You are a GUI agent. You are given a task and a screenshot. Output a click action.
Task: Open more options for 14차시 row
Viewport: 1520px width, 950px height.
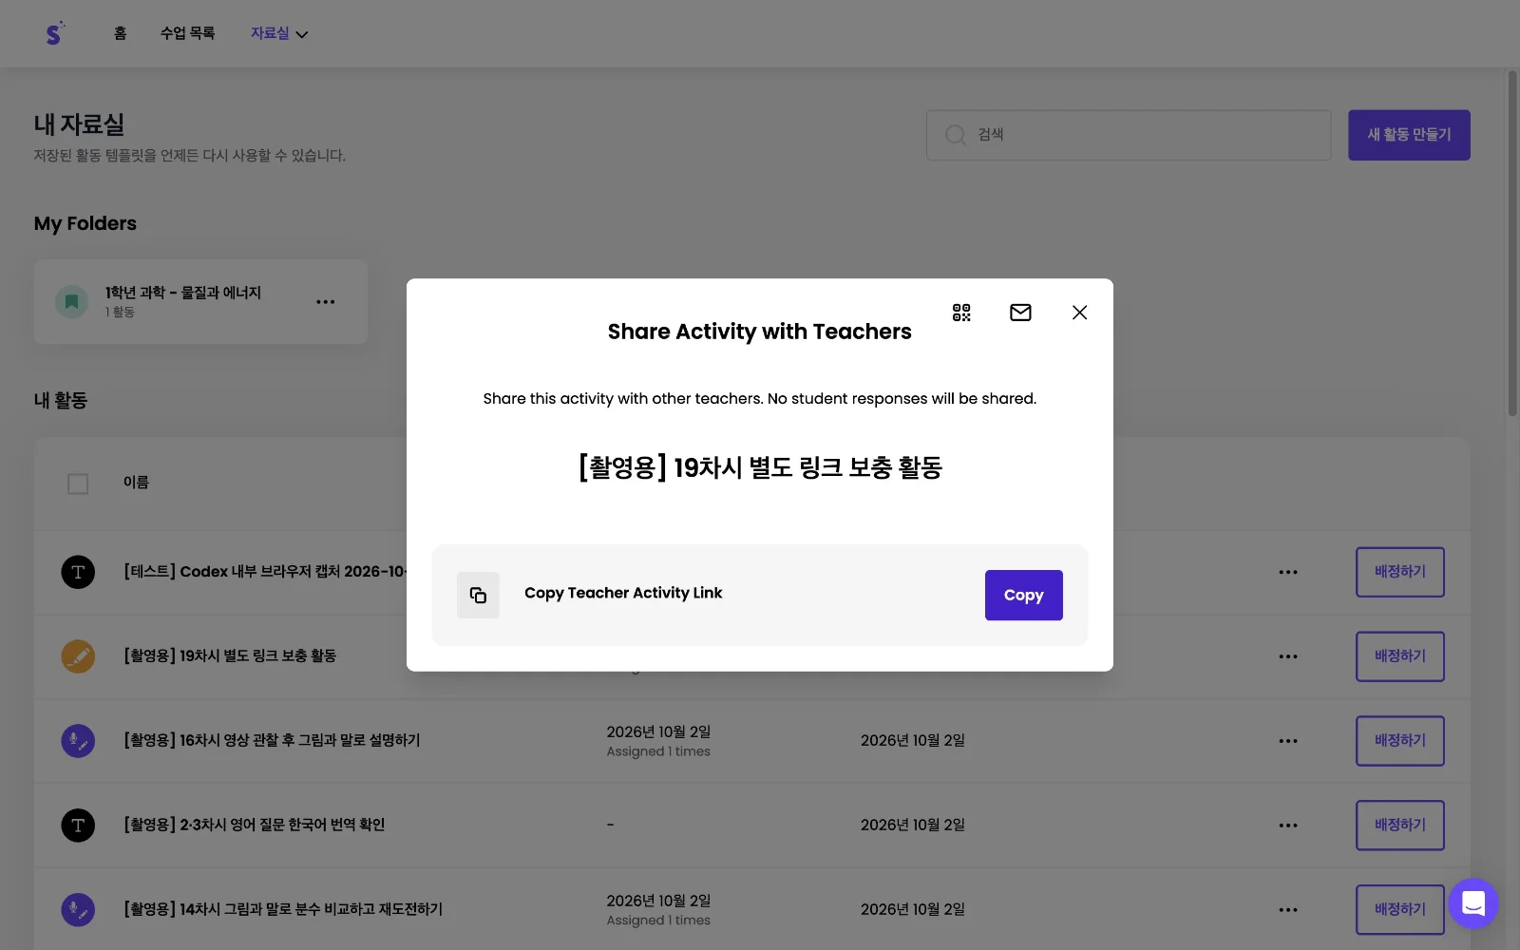(x=1288, y=910)
